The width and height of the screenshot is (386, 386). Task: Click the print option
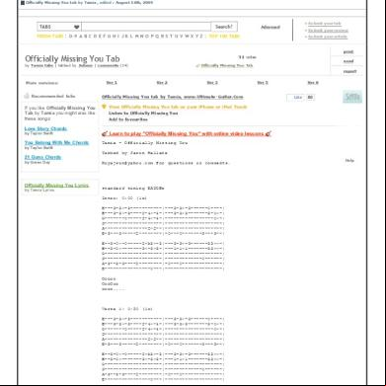pos(348,52)
